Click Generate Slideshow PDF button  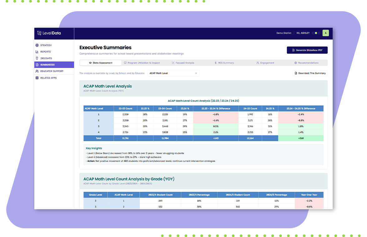(307, 50)
